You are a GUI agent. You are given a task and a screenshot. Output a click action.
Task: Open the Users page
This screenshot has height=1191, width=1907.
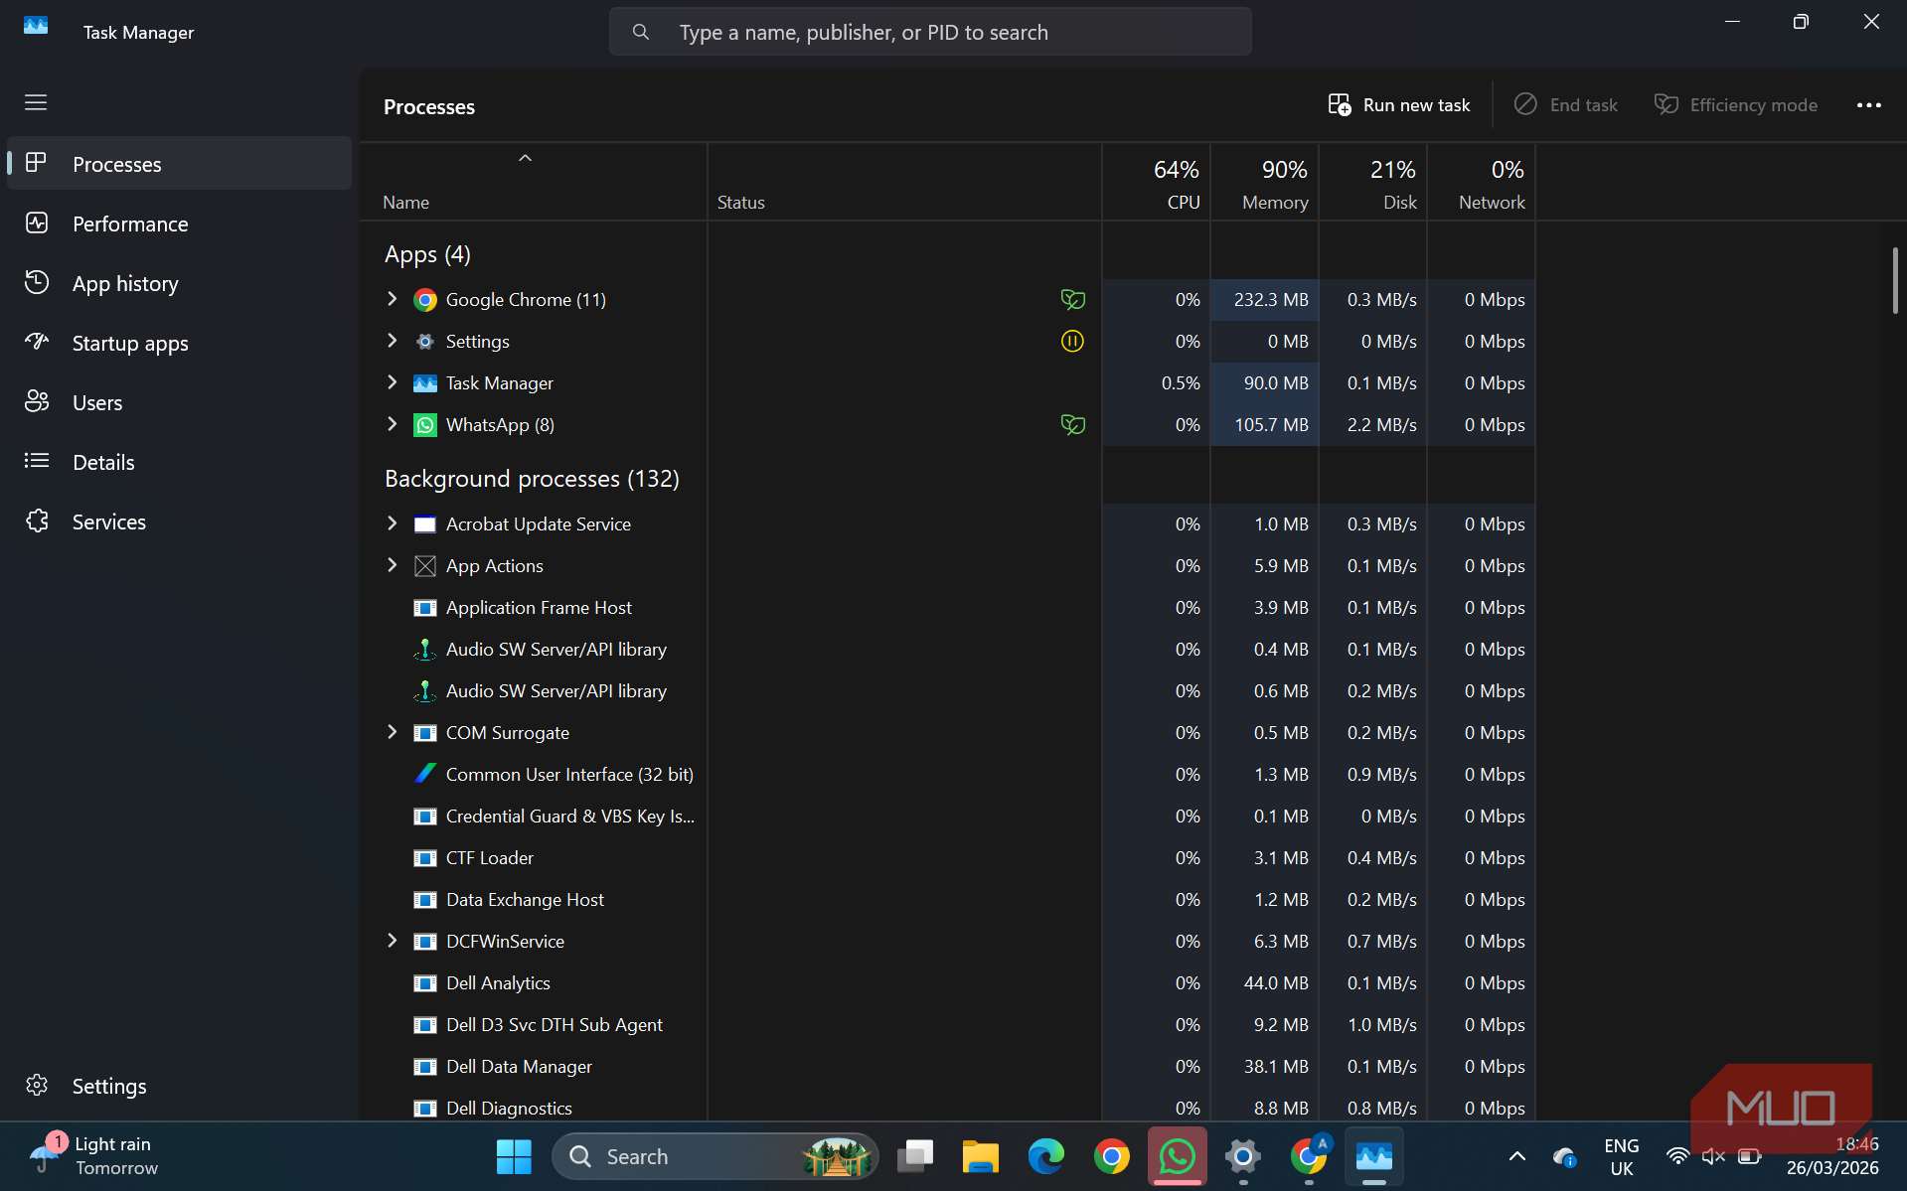point(179,402)
